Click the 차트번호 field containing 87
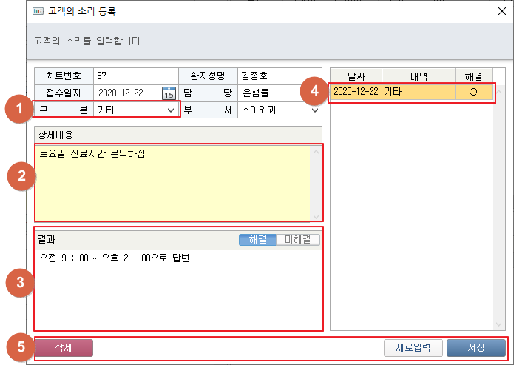The width and height of the screenshot is (514, 365). pyautogui.click(x=135, y=76)
